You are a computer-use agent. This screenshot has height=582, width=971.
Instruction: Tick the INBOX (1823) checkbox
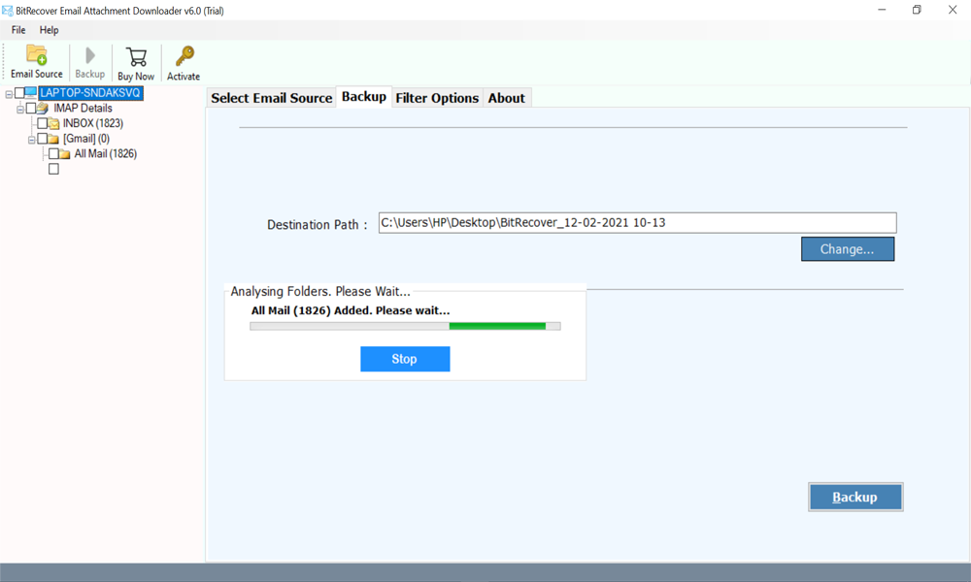click(42, 123)
